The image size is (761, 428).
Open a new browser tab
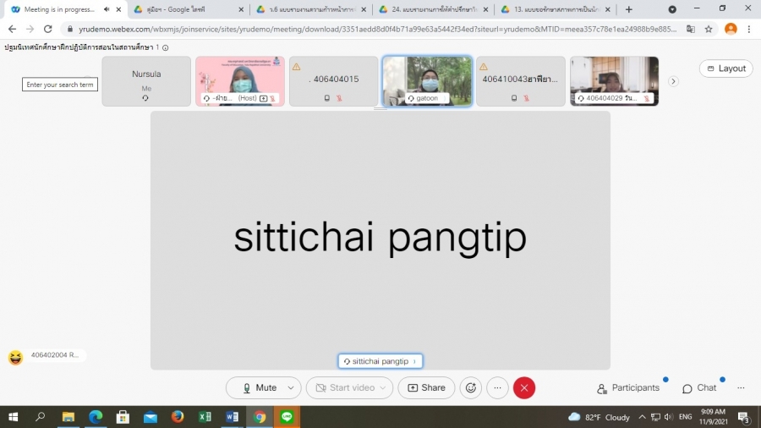pos(628,9)
